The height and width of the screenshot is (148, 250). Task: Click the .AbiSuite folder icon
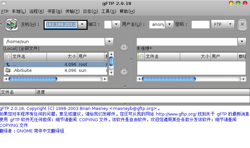coord(8,70)
